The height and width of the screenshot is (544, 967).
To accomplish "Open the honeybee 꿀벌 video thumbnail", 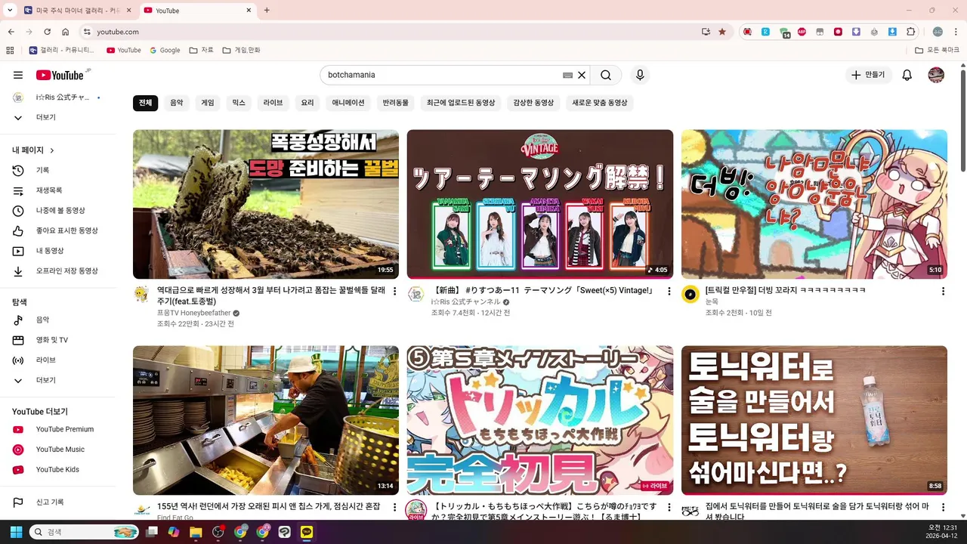I will click(x=266, y=204).
